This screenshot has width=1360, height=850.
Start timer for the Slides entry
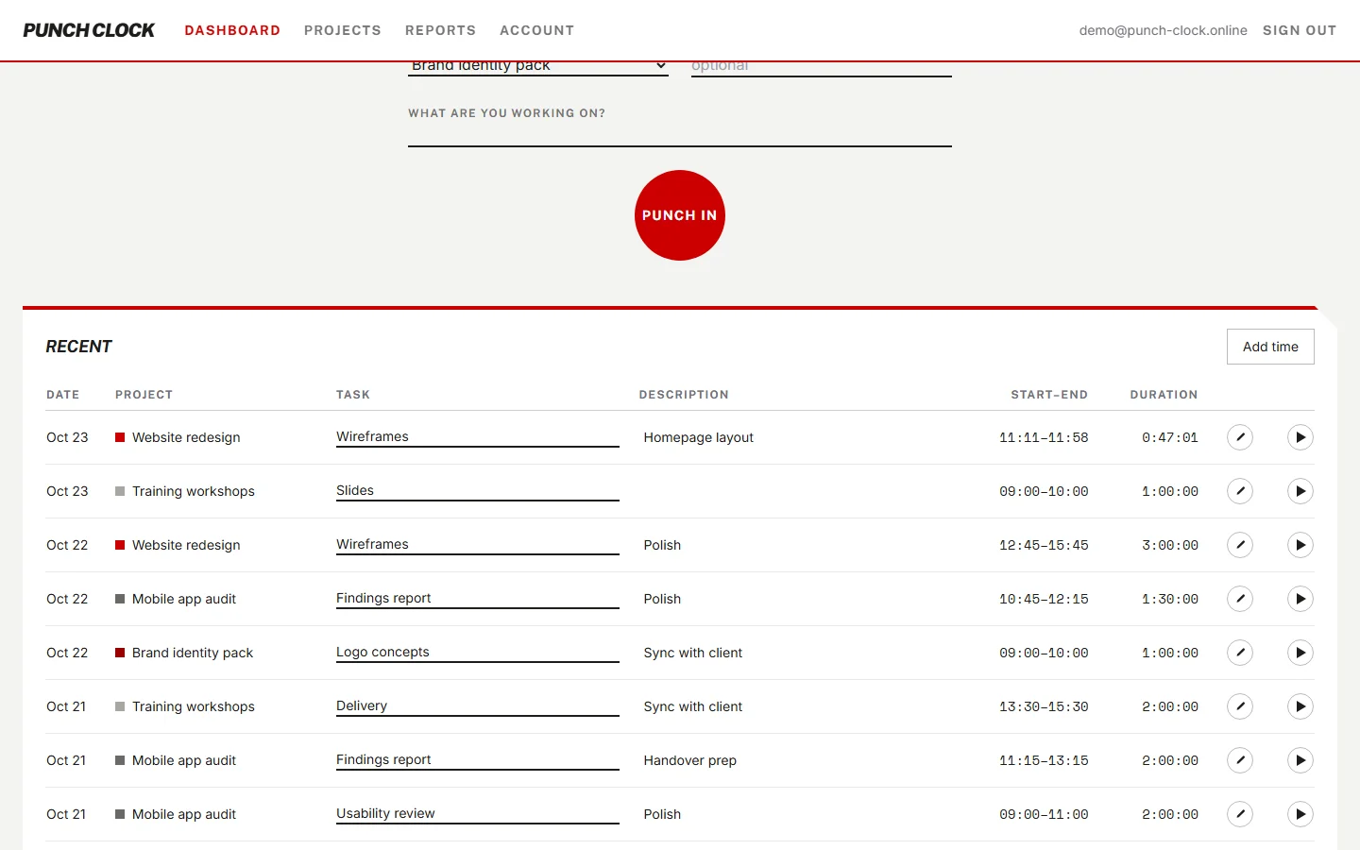1300,491
